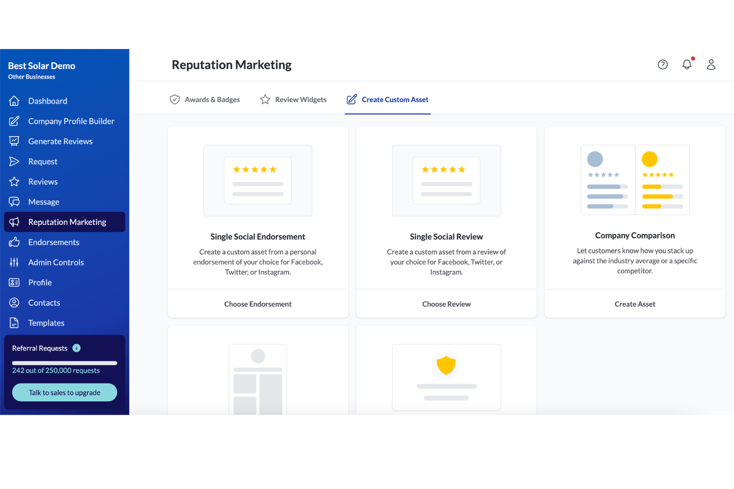734x489 pixels.
Task: Open the Review Widgets tab
Action: point(293,99)
